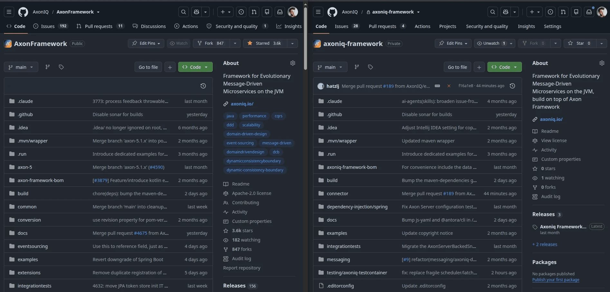Open pull request #4675 link in docs row
This screenshot has width=610, height=292.
coord(140,233)
